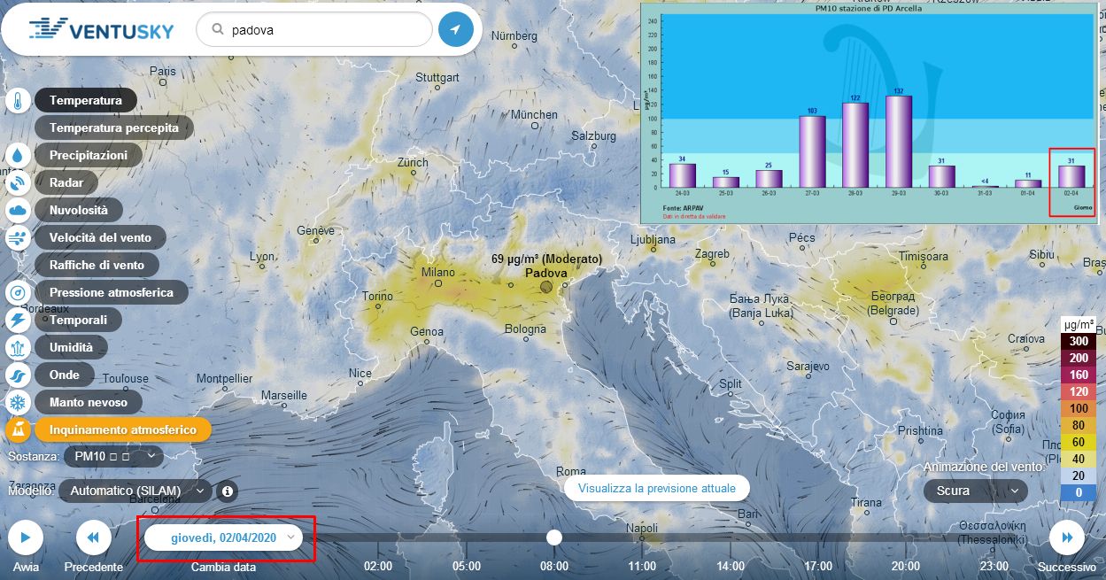Open the wind animation Scura dropdown
Image resolution: width=1106 pixels, height=580 pixels.
click(976, 491)
